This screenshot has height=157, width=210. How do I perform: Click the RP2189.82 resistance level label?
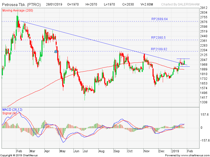[x=159, y=49]
